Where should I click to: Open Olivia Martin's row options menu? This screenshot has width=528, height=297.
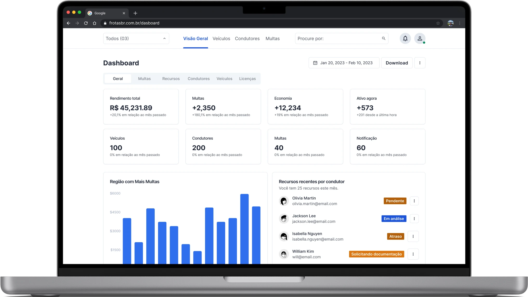point(414,201)
